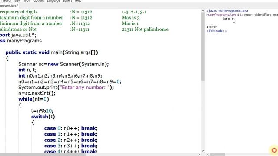
Task: Click the '>javac manyPrograms.java' output line
Action: (x=227, y=10)
